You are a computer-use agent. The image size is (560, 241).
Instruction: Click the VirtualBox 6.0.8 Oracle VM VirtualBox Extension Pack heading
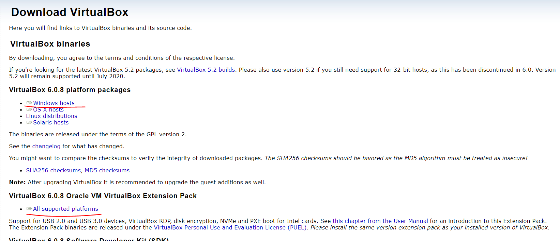(x=103, y=196)
